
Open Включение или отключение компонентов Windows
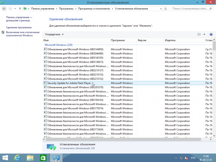[x=23, y=34]
